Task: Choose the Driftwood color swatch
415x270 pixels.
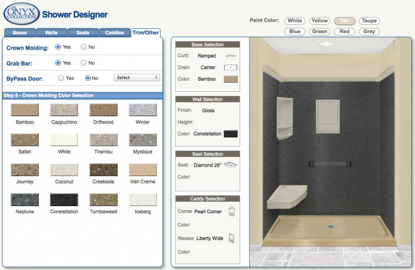Action: [x=103, y=110]
